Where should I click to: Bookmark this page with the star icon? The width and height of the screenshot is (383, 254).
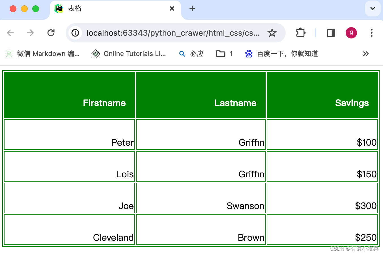coord(272,33)
